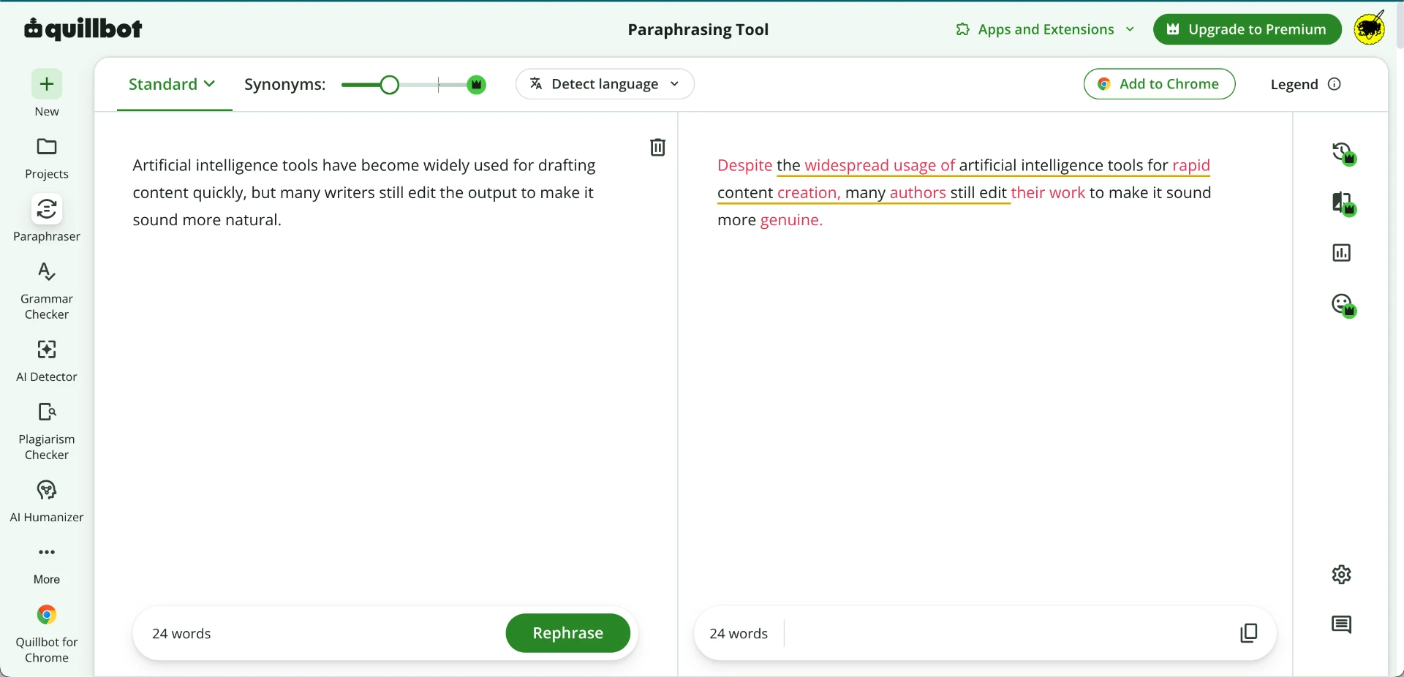Click the word 'genuine.' in output
The height and width of the screenshot is (677, 1404).
click(792, 220)
